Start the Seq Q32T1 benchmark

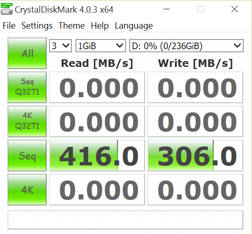[27, 87]
